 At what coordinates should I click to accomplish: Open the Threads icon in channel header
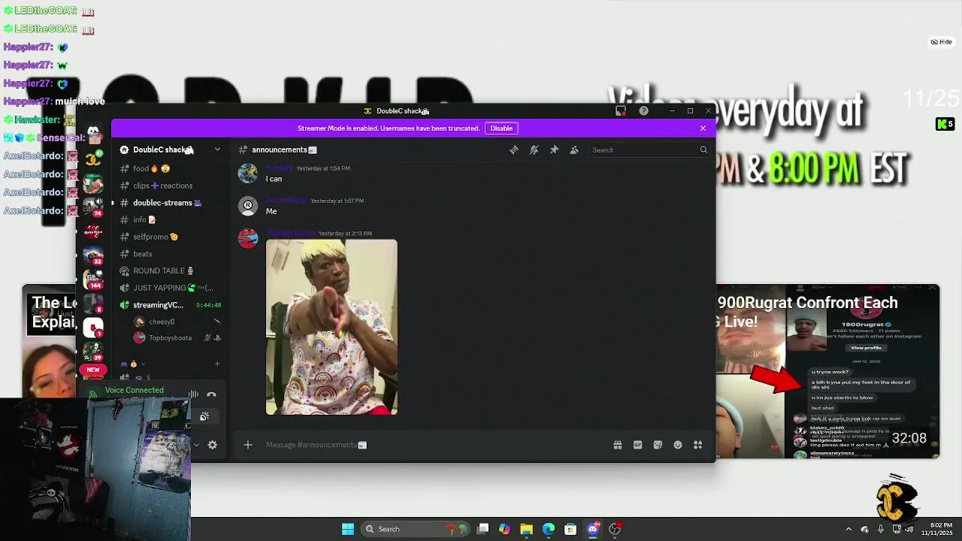(514, 150)
